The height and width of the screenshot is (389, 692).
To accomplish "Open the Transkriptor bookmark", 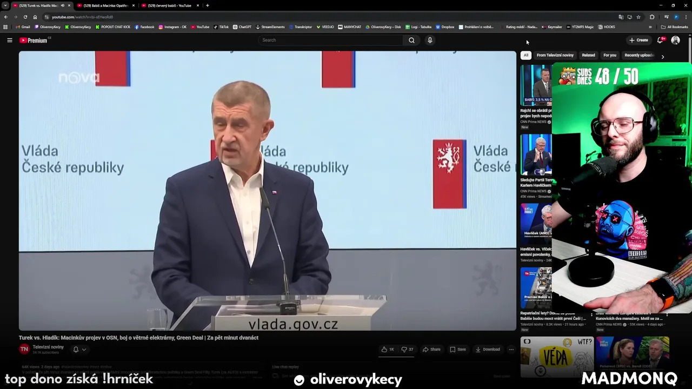I will click(300, 26).
